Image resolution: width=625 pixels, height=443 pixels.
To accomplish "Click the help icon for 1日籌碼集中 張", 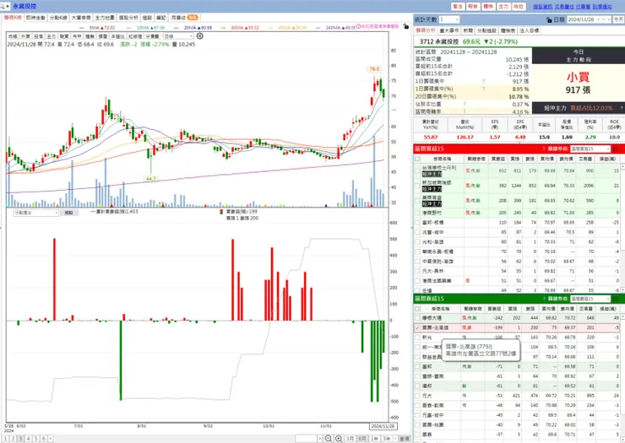I will click(483, 81).
